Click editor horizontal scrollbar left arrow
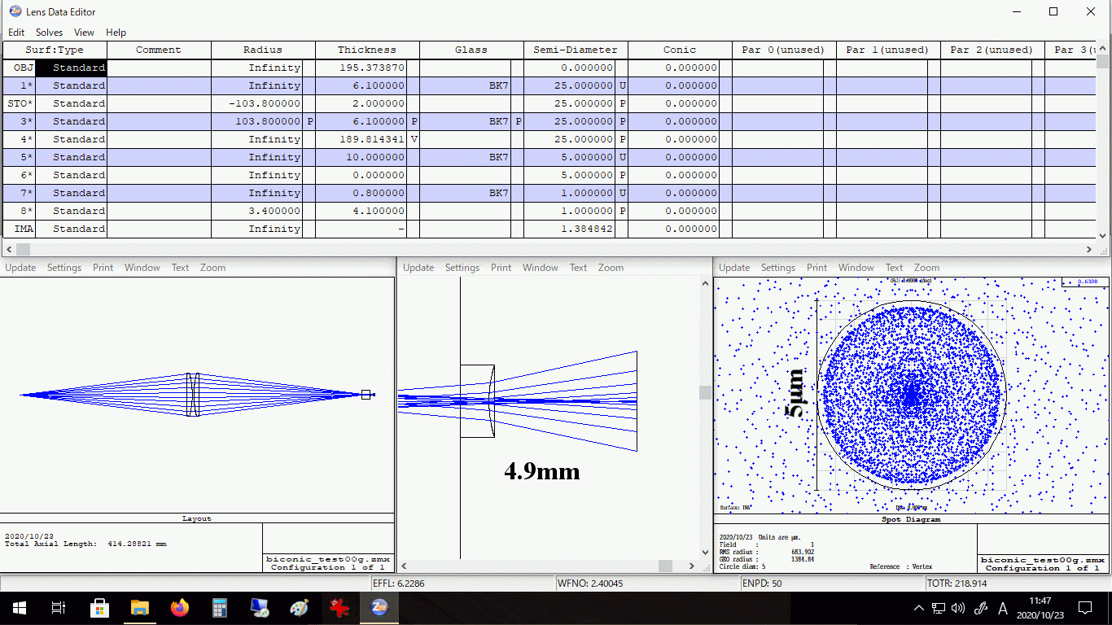1112x625 pixels. (x=9, y=249)
